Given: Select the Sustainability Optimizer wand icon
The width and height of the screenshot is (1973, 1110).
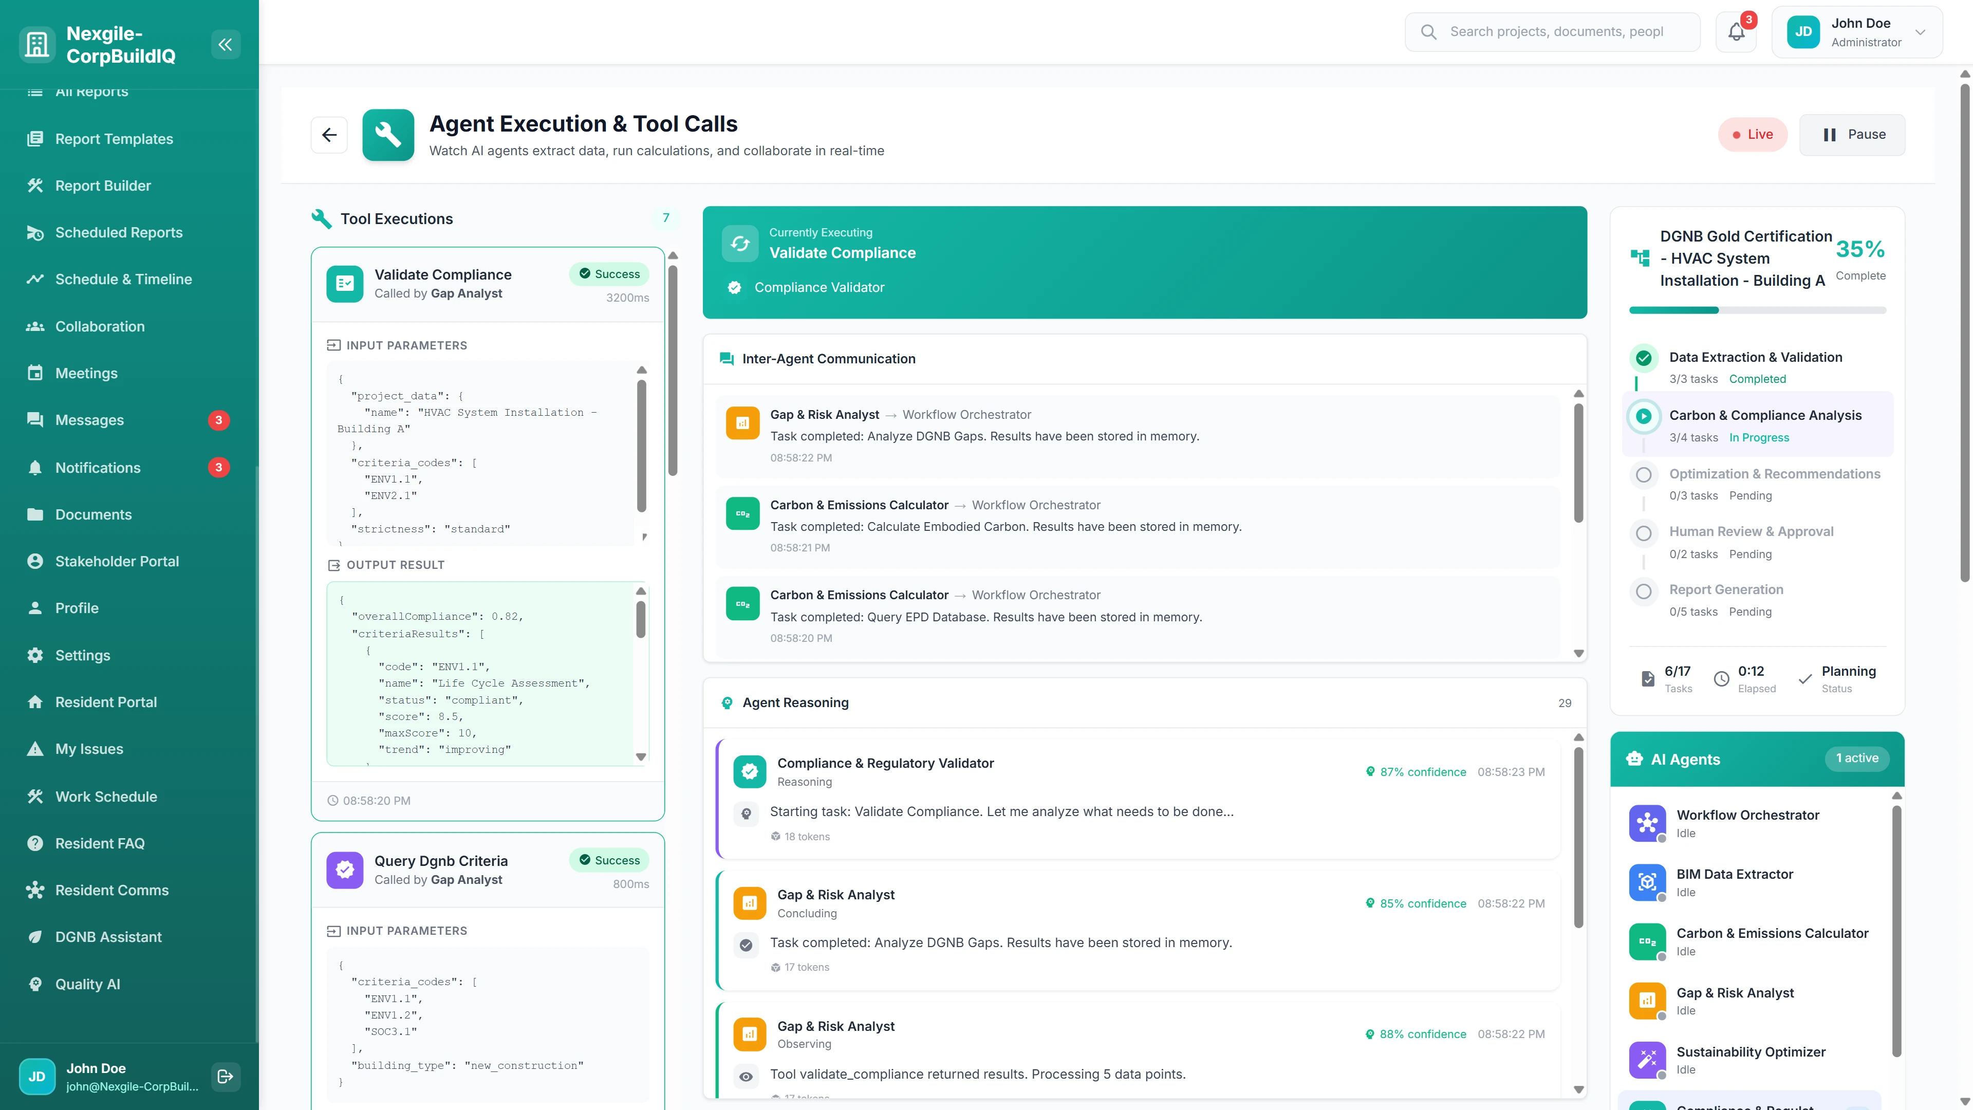Looking at the screenshot, I should (1647, 1060).
